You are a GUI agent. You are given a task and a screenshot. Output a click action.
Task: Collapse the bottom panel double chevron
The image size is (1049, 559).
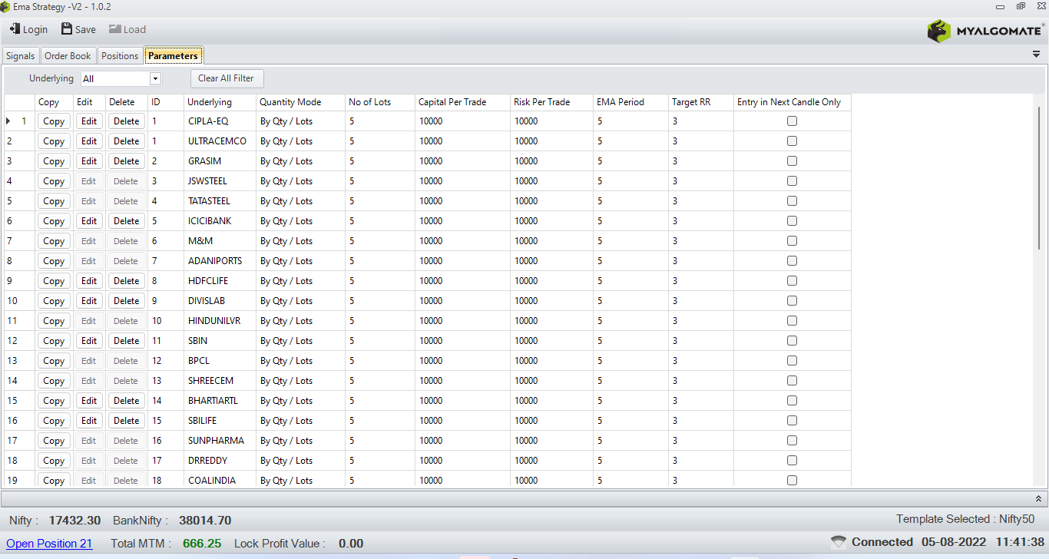click(x=1038, y=498)
